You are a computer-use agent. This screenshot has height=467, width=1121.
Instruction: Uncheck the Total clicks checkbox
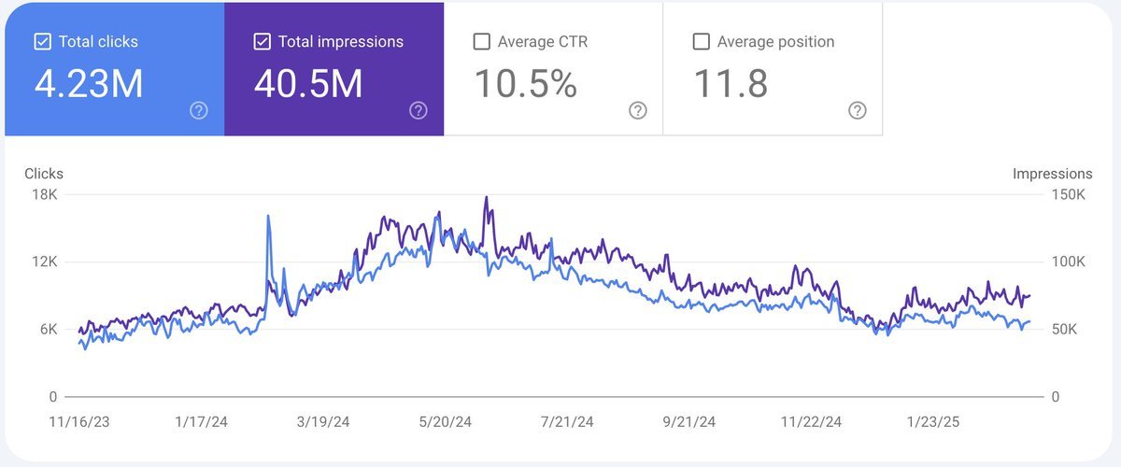coord(42,42)
